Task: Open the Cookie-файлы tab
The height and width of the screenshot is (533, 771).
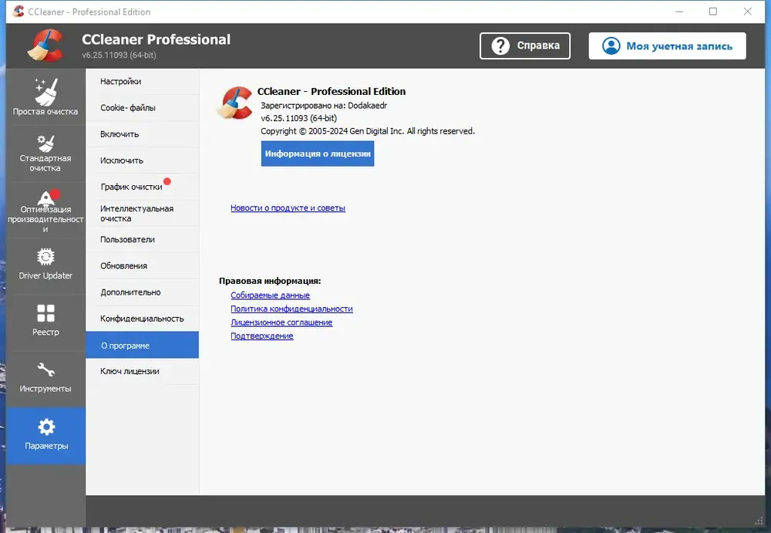Action: point(143,108)
